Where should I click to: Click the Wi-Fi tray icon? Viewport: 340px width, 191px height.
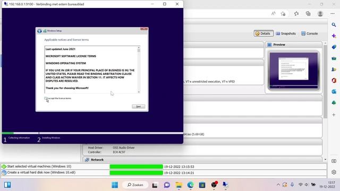pos(300,185)
